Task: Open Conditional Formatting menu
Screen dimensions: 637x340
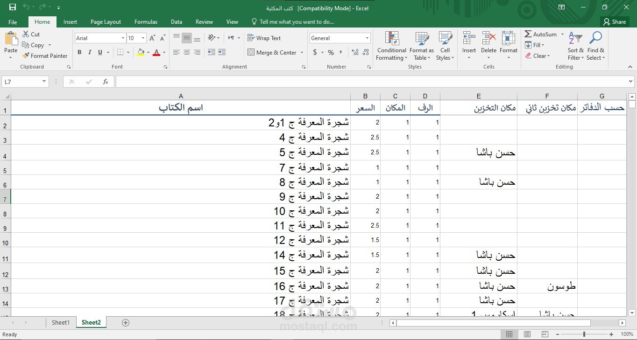Action: tap(392, 46)
